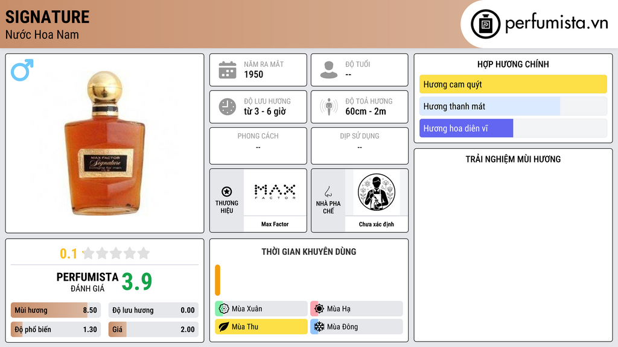
Task: Click the TRẢI NGHIỆM MÙI HƯƠNG heading
Action: 513,159
